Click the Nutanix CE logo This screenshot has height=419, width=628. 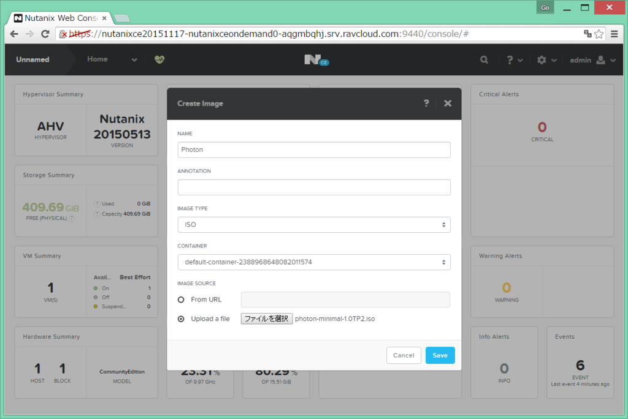click(316, 60)
